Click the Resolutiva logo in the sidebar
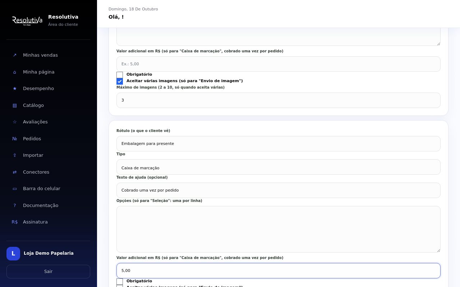Image resolution: width=460 pixels, height=287 pixels. (x=27, y=21)
